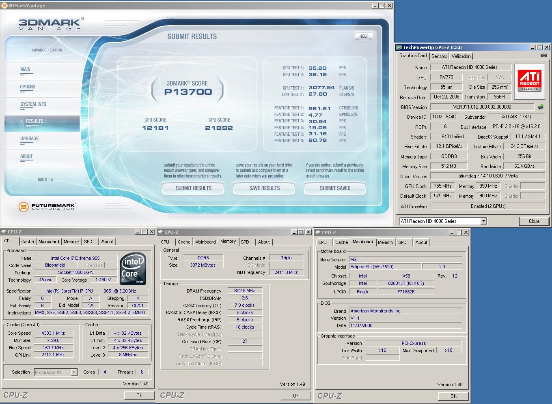Open the ATI Radeon HD 4800 Series dropdown
Image resolution: width=552 pixels, height=404 pixels.
point(483,221)
